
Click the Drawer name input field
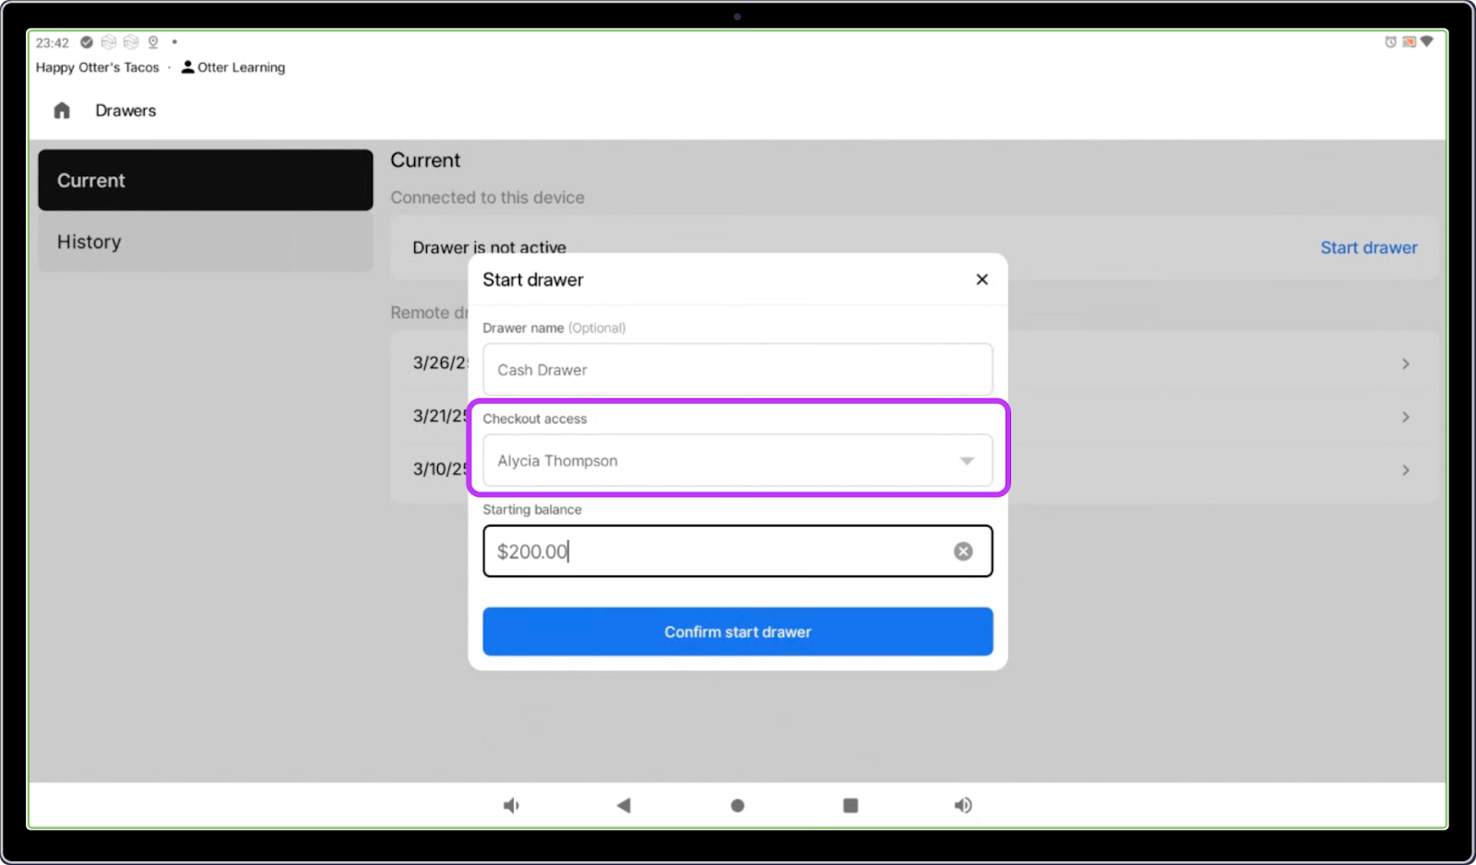737,370
